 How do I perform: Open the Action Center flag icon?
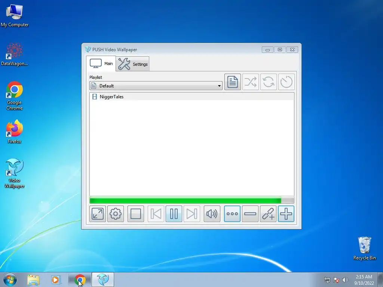pyautogui.click(x=336, y=280)
